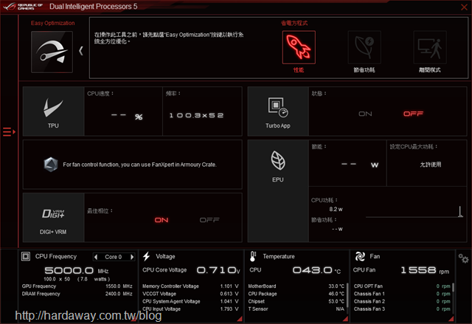Click the VCCGT Voltage row
This screenshot has height=324, width=472.
coord(190,294)
